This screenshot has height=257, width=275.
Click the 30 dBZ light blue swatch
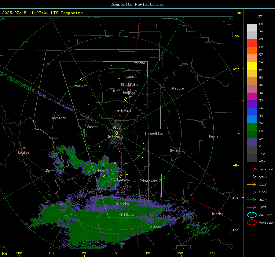[252, 119]
